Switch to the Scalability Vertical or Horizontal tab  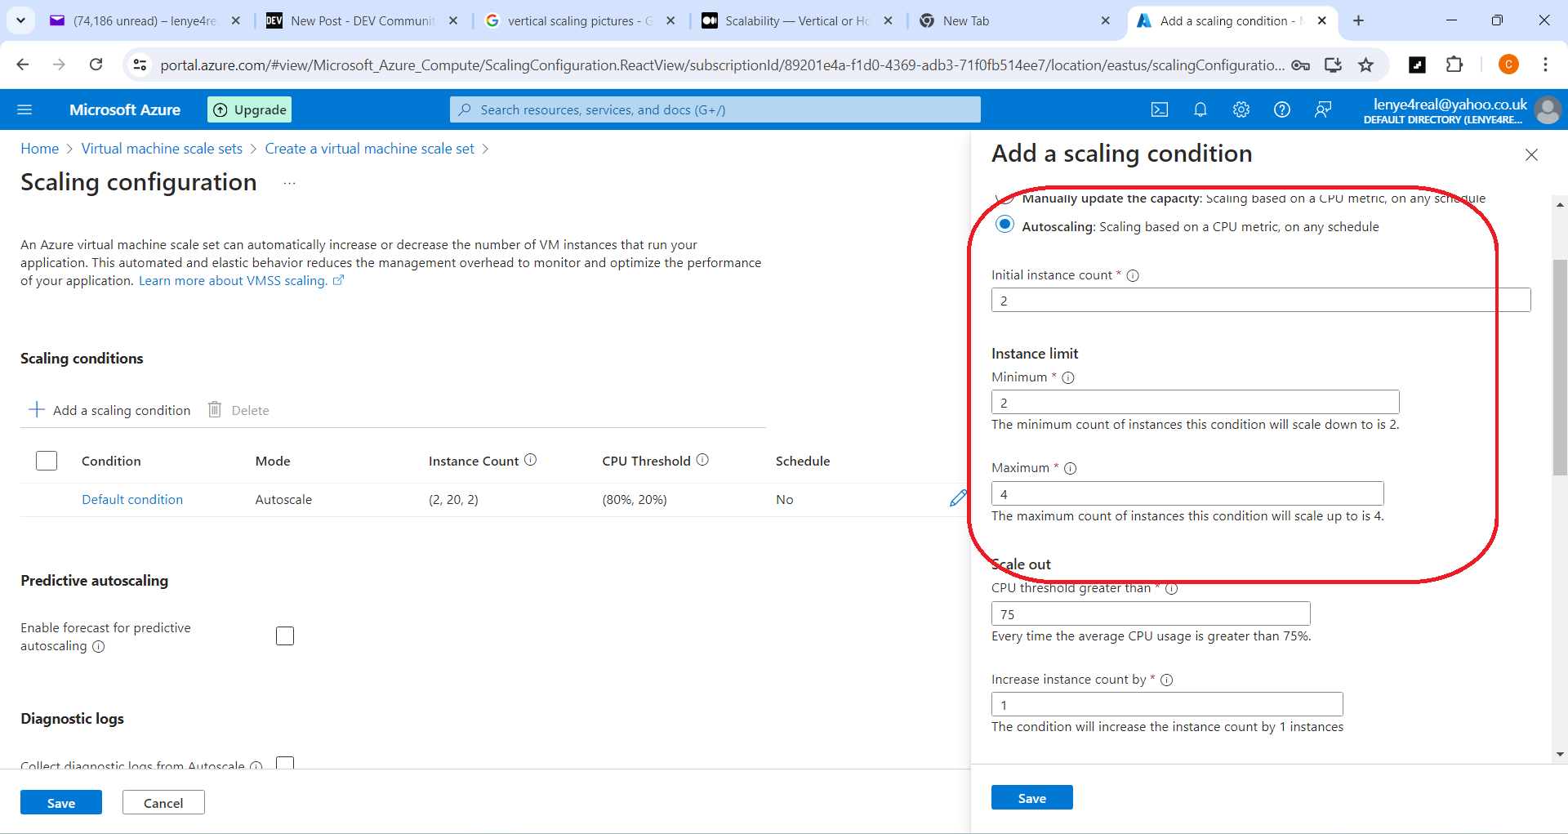[x=798, y=20]
